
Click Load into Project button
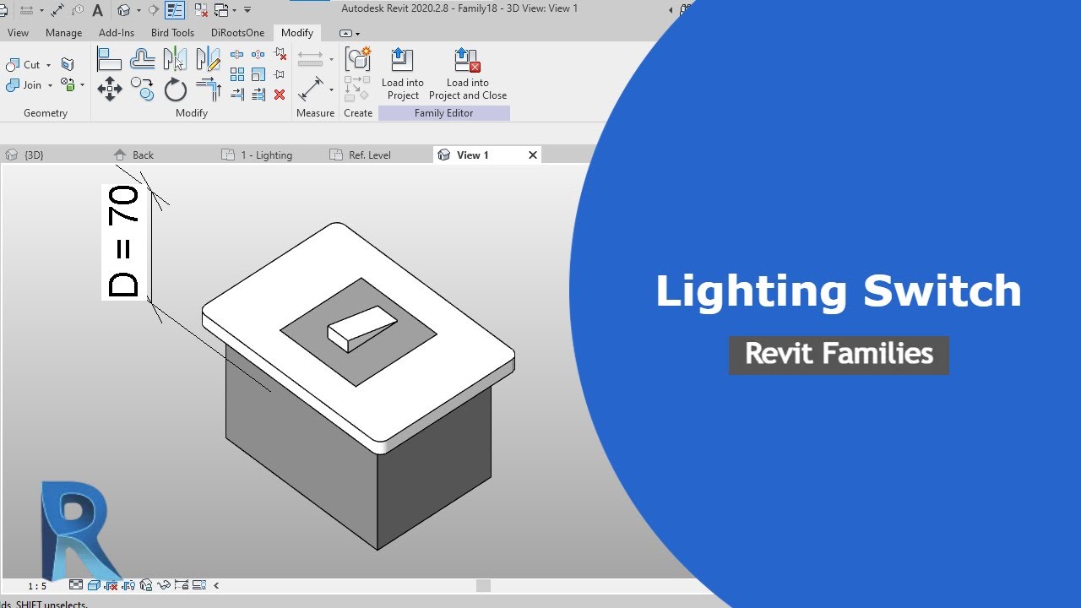coord(403,74)
